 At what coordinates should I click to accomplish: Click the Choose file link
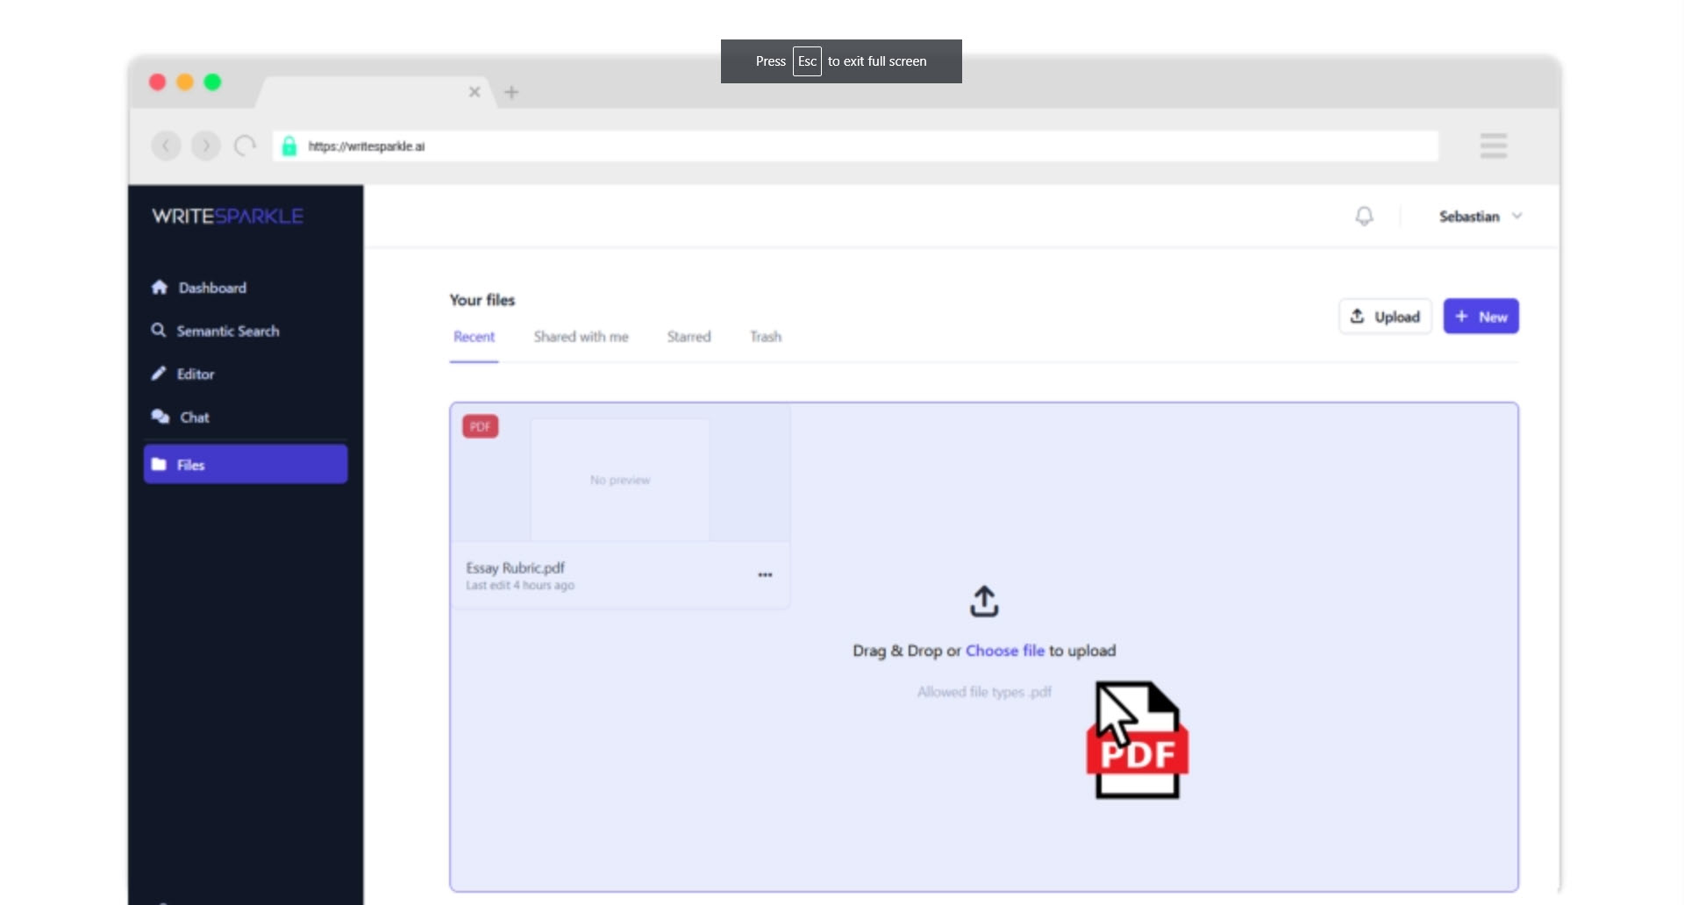[x=1004, y=651]
